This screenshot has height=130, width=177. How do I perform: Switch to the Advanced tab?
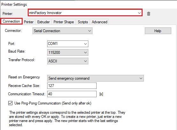tap(100, 22)
